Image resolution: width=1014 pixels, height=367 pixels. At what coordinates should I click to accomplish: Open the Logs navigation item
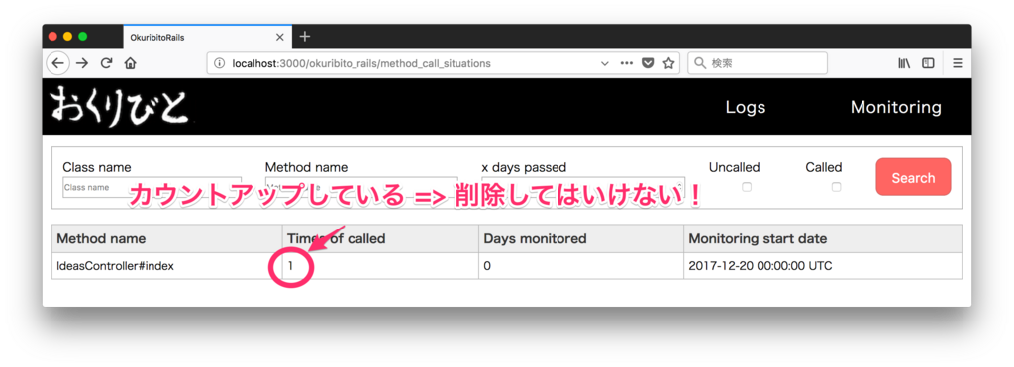pyautogui.click(x=746, y=107)
